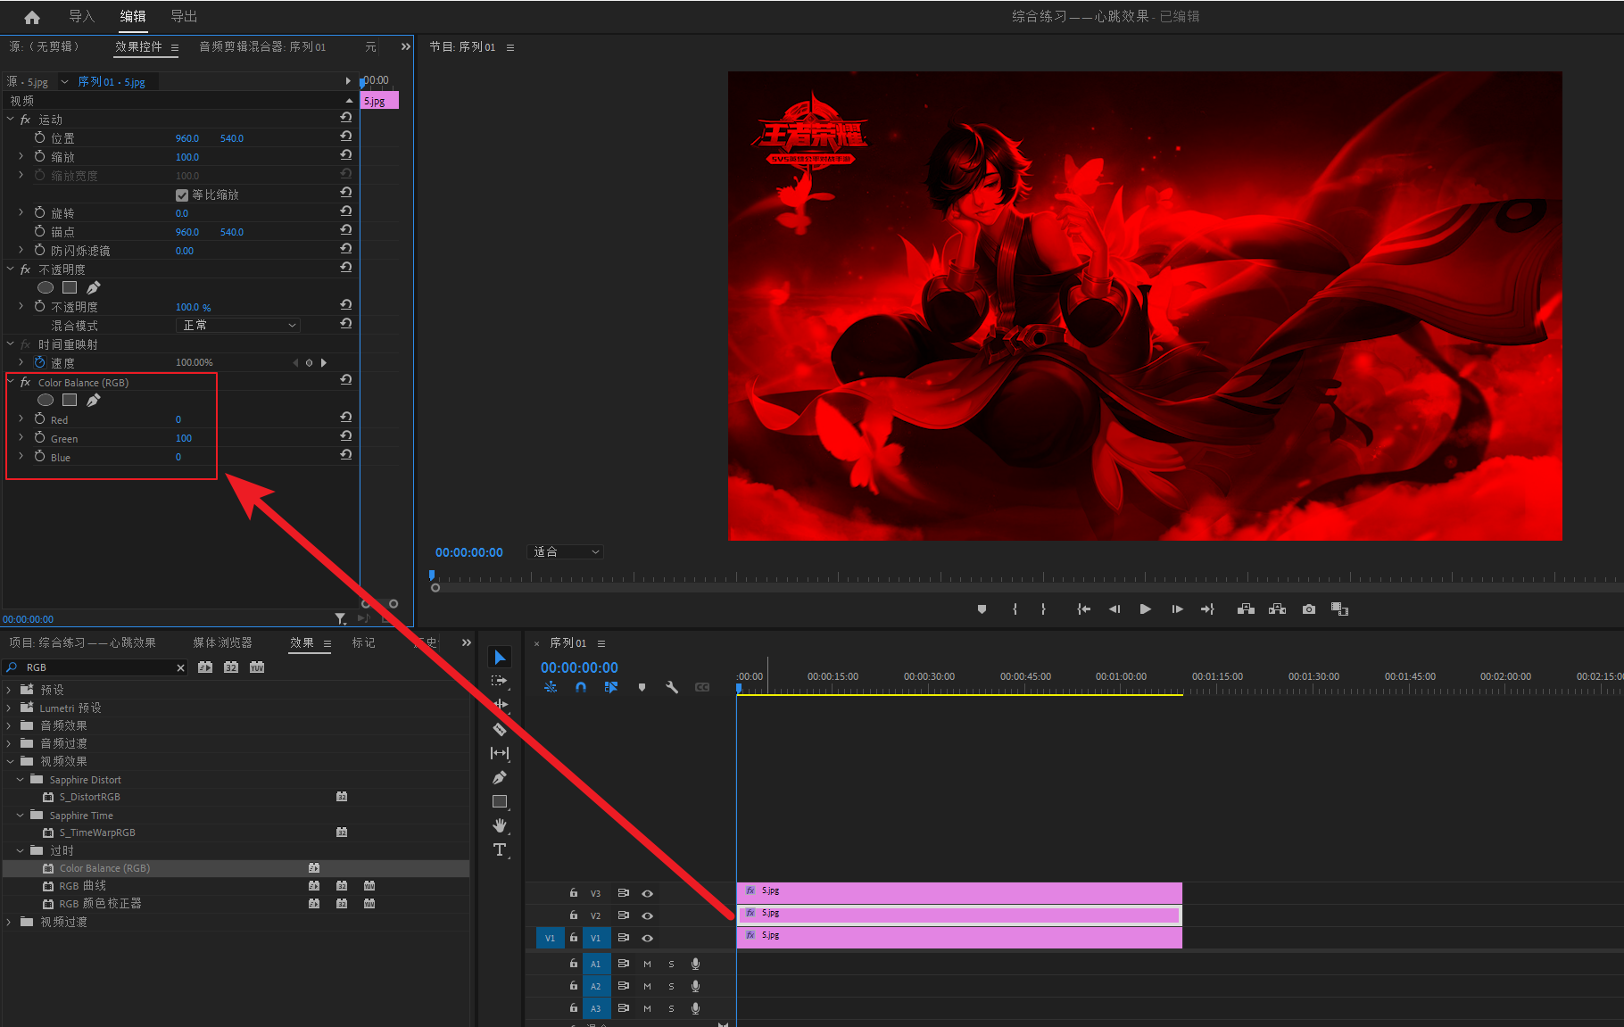This screenshot has height=1027, width=1624.
Task: Collapse the 视频效果 folder
Action: click(x=11, y=761)
